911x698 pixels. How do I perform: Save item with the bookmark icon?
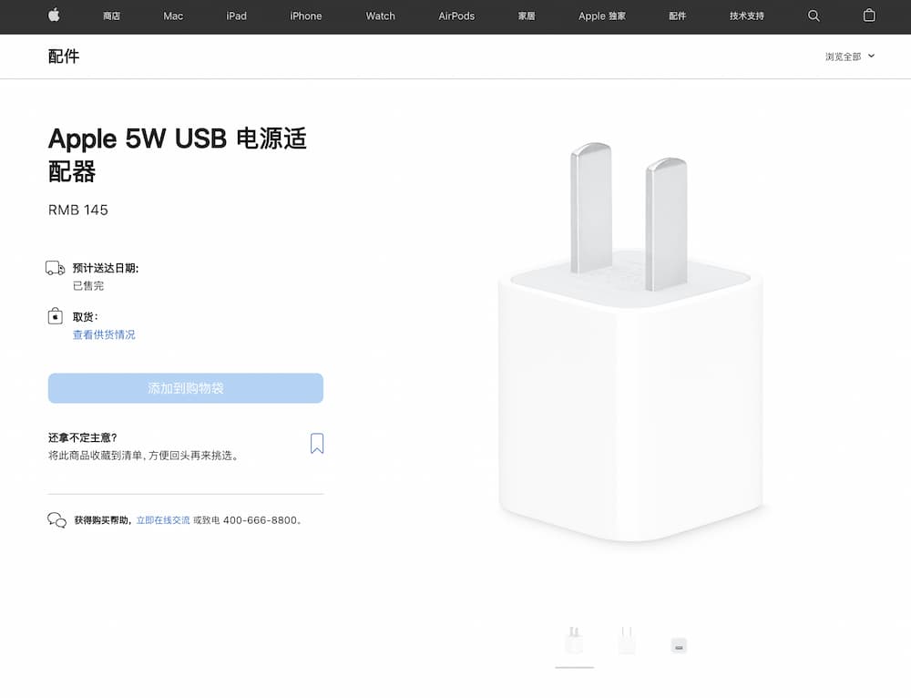317,444
